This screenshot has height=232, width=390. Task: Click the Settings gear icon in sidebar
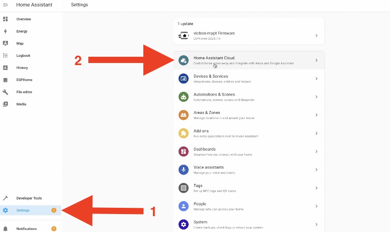pyautogui.click(x=5, y=210)
